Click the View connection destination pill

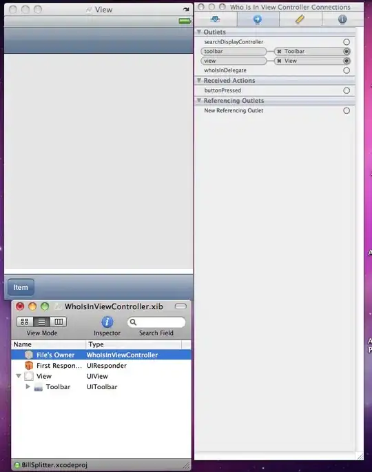tap(313, 61)
